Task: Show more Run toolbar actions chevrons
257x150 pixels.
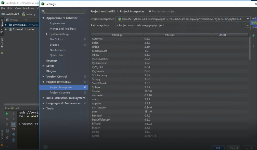Action: click(7, 147)
